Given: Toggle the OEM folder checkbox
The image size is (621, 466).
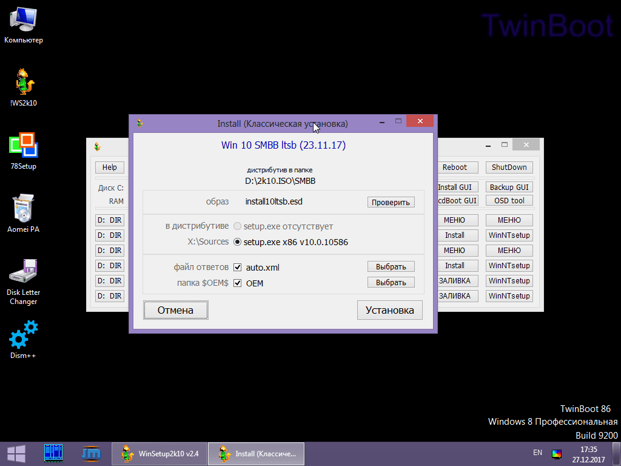Looking at the screenshot, I should [238, 283].
